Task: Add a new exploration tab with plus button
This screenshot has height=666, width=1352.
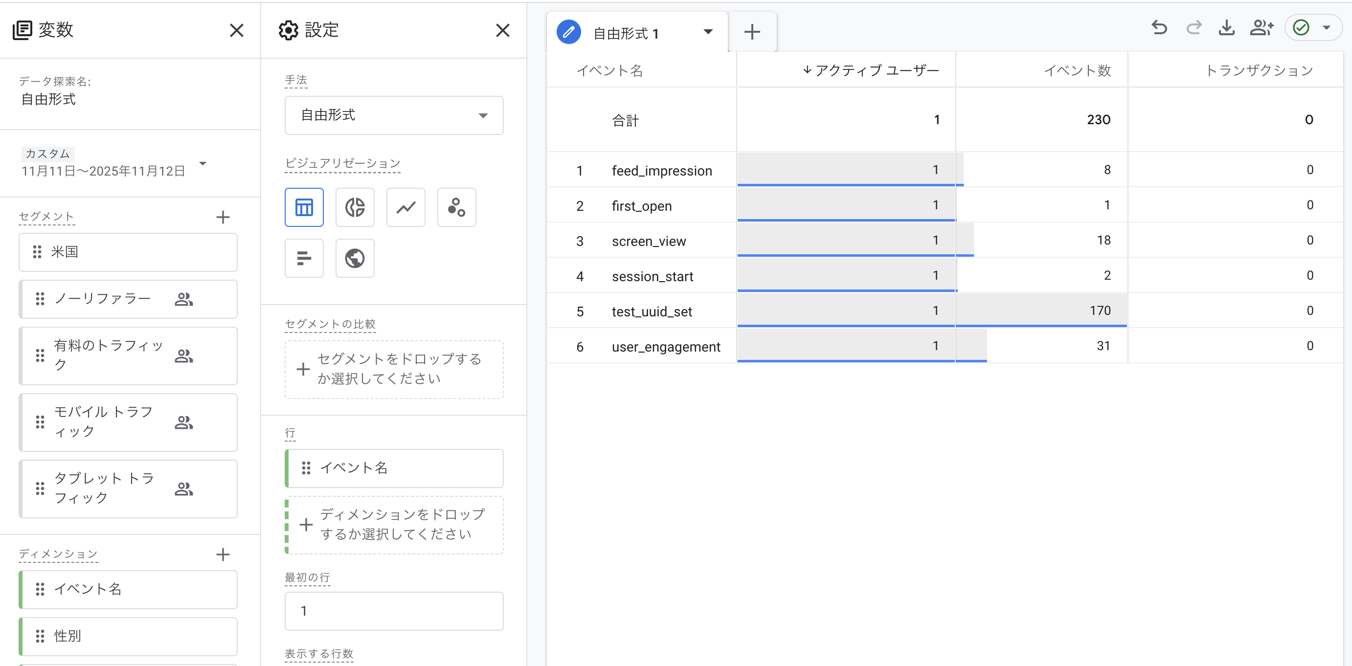Action: (752, 31)
